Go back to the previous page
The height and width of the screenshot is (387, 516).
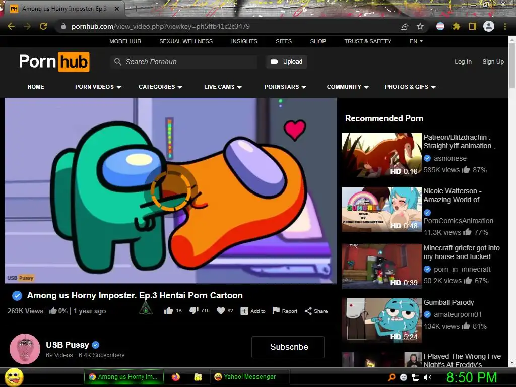(x=11, y=26)
